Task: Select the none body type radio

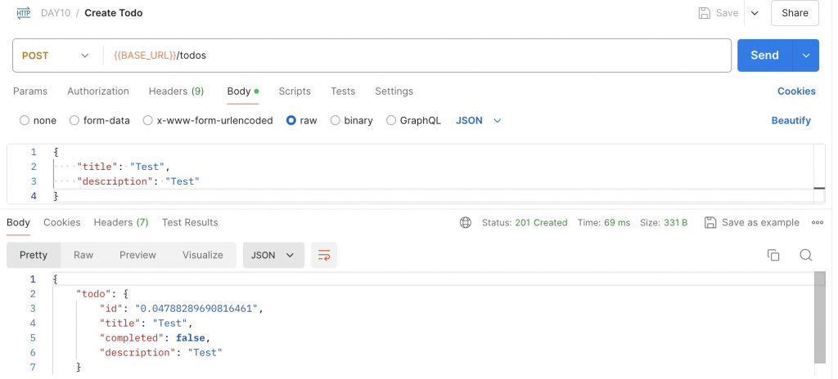Action: pos(24,121)
